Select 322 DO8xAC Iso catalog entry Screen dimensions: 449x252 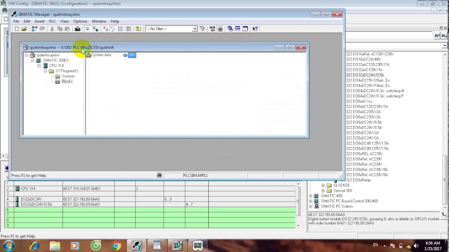pyautogui.click(x=359, y=101)
